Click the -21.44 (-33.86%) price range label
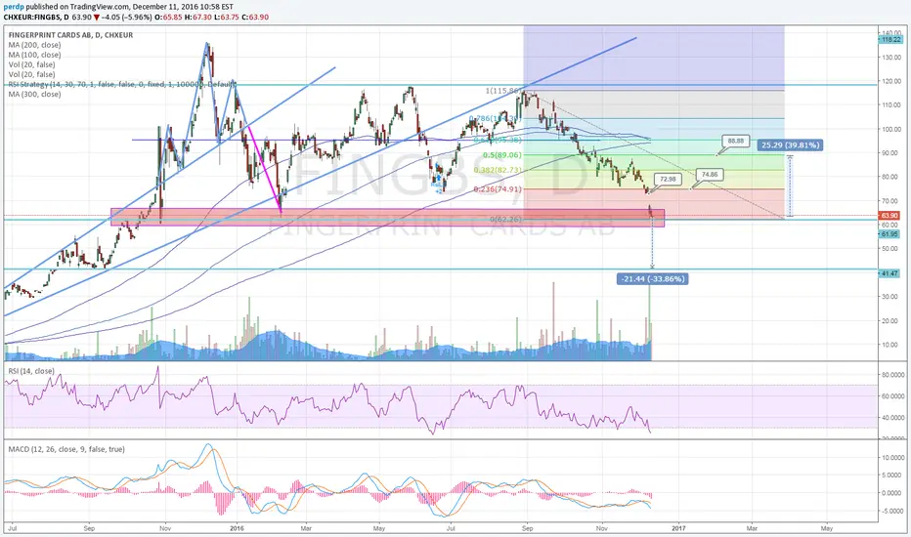 pyautogui.click(x=652, y=279)
